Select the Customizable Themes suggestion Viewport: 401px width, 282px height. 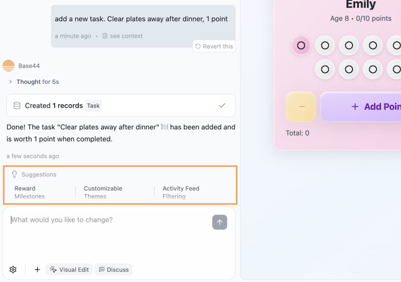click(103, 192)
